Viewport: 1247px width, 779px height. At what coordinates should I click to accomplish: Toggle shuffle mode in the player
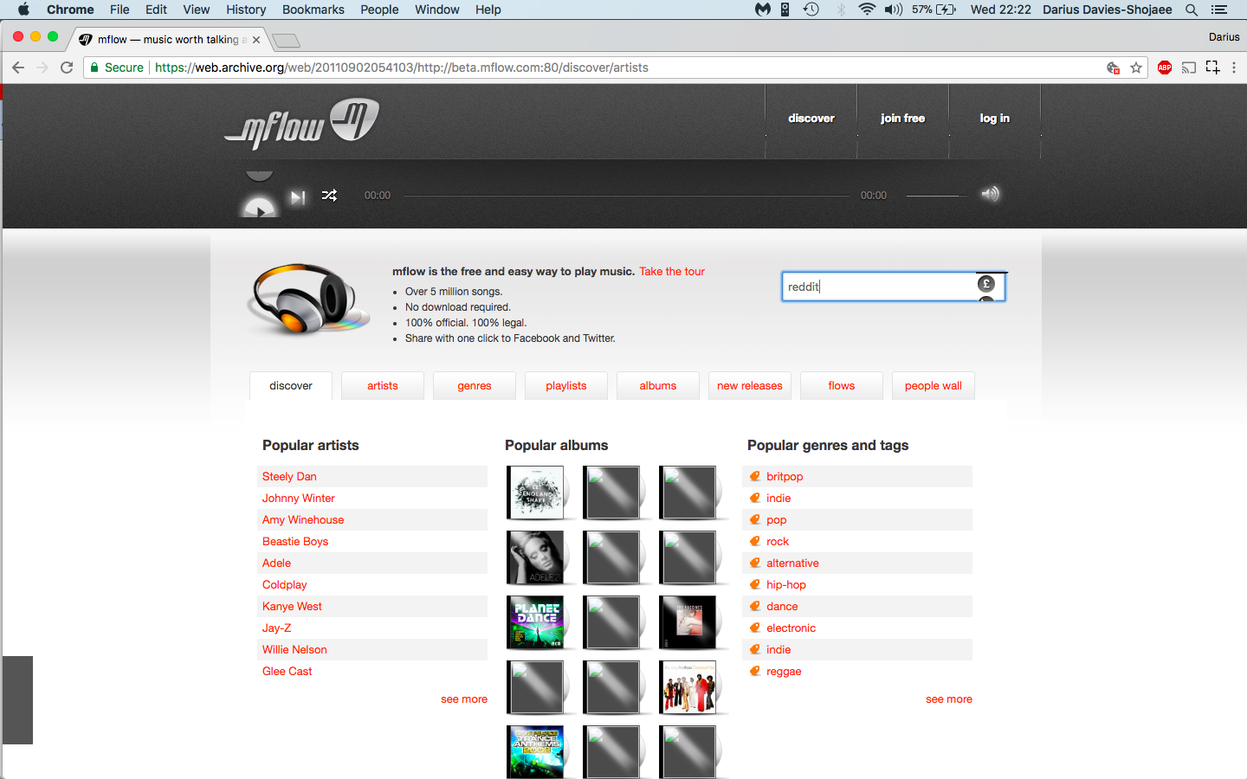coord(329,196)
